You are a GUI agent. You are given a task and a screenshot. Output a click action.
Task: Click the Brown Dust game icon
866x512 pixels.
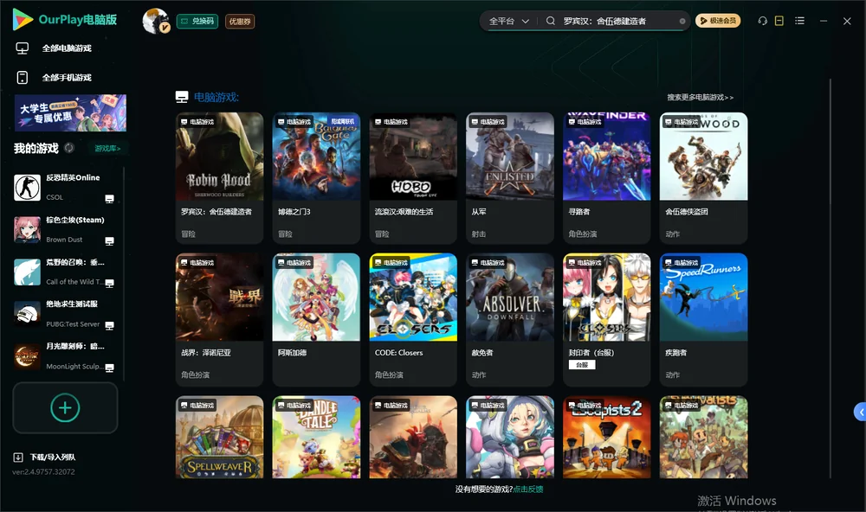(27, 229)
